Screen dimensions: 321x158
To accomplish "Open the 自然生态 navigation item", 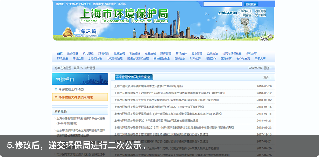I will (180, 59).
